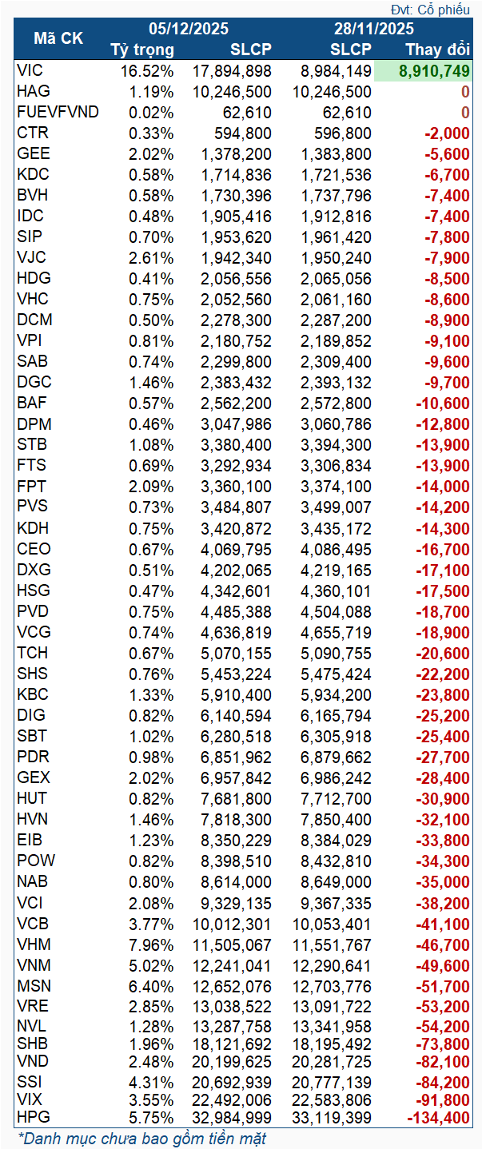Click the 28/11/2025 date header

(x=374, y=29)
